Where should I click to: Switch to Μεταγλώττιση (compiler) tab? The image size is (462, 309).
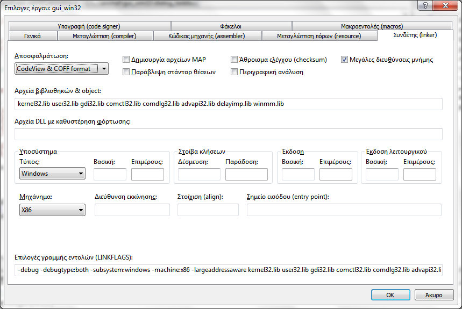105,36
